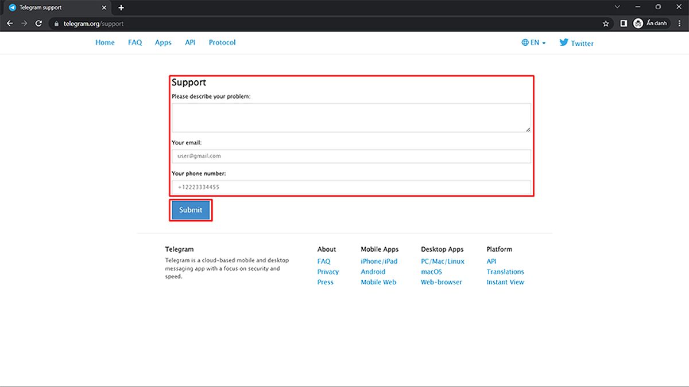This screenshot has width=689, height=387.
Task: Open the iPhone/iPad app link
Action: [379, 261]
